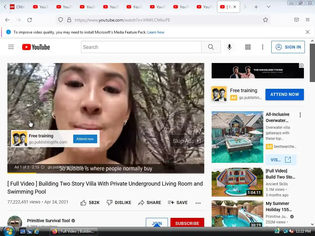Click the video ad progress bar
The height and width of the screenshot is (236, 315).
[106, 173]
